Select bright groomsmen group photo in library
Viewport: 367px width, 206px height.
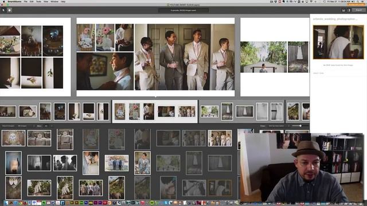point(220,138)
